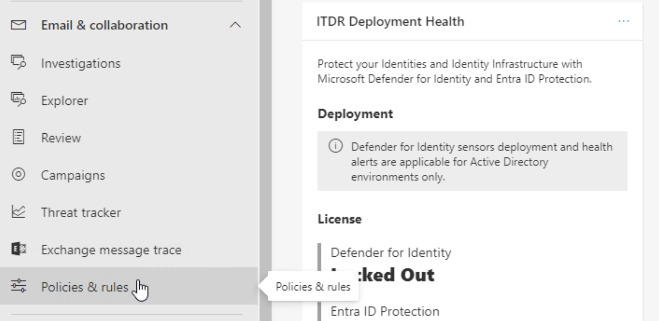The height and width of the screenshot is (321, 659).
Task: Click the sidebar vertical scrollbar
Action: coord(266,160)
